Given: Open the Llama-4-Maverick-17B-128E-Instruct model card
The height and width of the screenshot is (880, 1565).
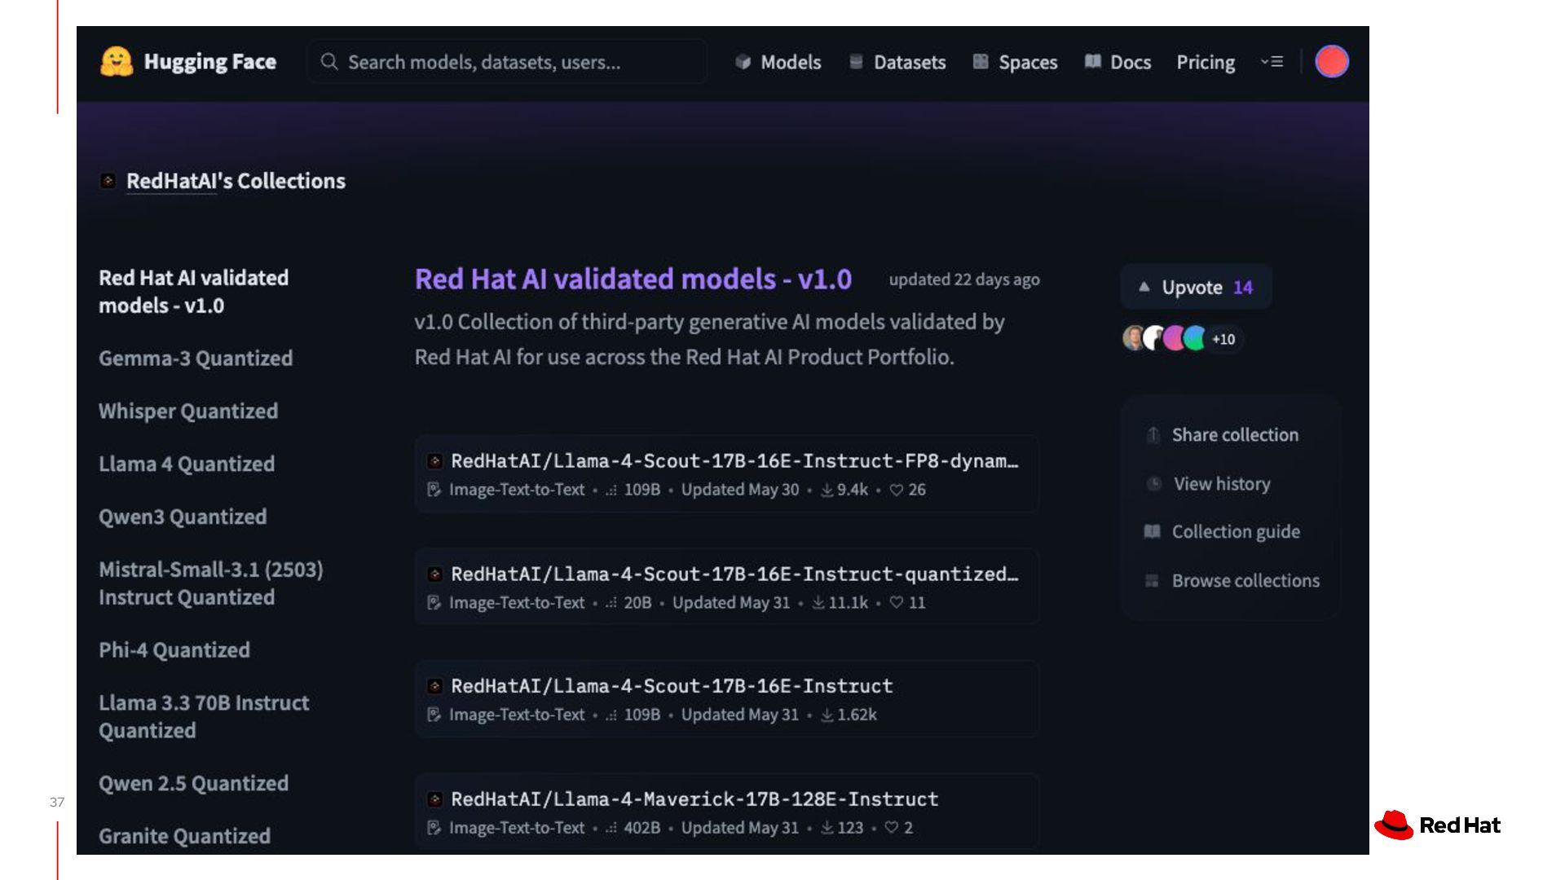Looking at the screenshot, I should [x=694, y=799].
